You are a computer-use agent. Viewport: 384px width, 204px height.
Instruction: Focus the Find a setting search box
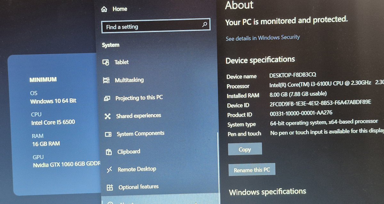pyautogui.click(x=156, y=27)
